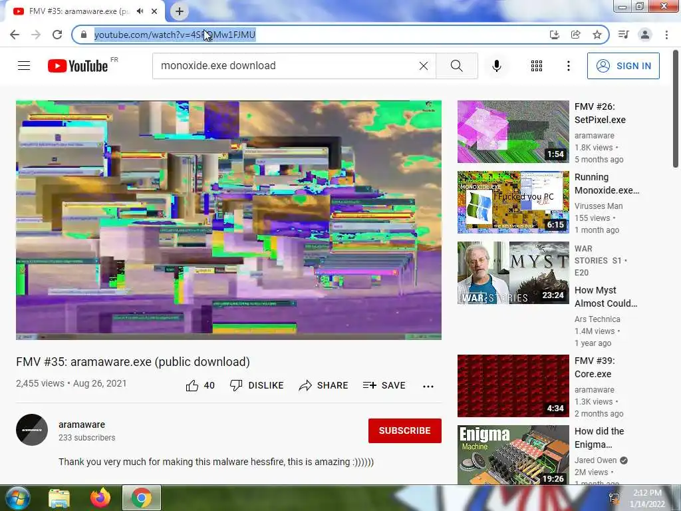Click the Chrome taskbar icon
Image resolution: width=681 pixels, height=511 pixels.
pyautogui.click(x=142, y=498)
